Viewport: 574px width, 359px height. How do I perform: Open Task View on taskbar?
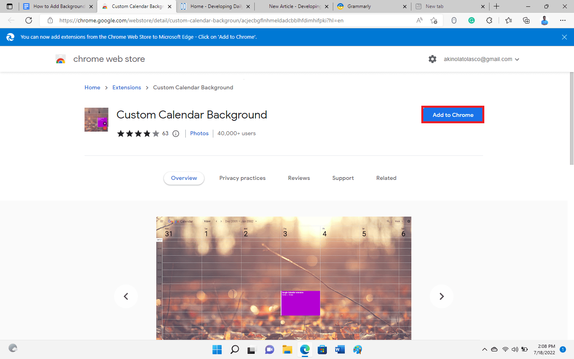pyautogui.click(x=252, y=350)
